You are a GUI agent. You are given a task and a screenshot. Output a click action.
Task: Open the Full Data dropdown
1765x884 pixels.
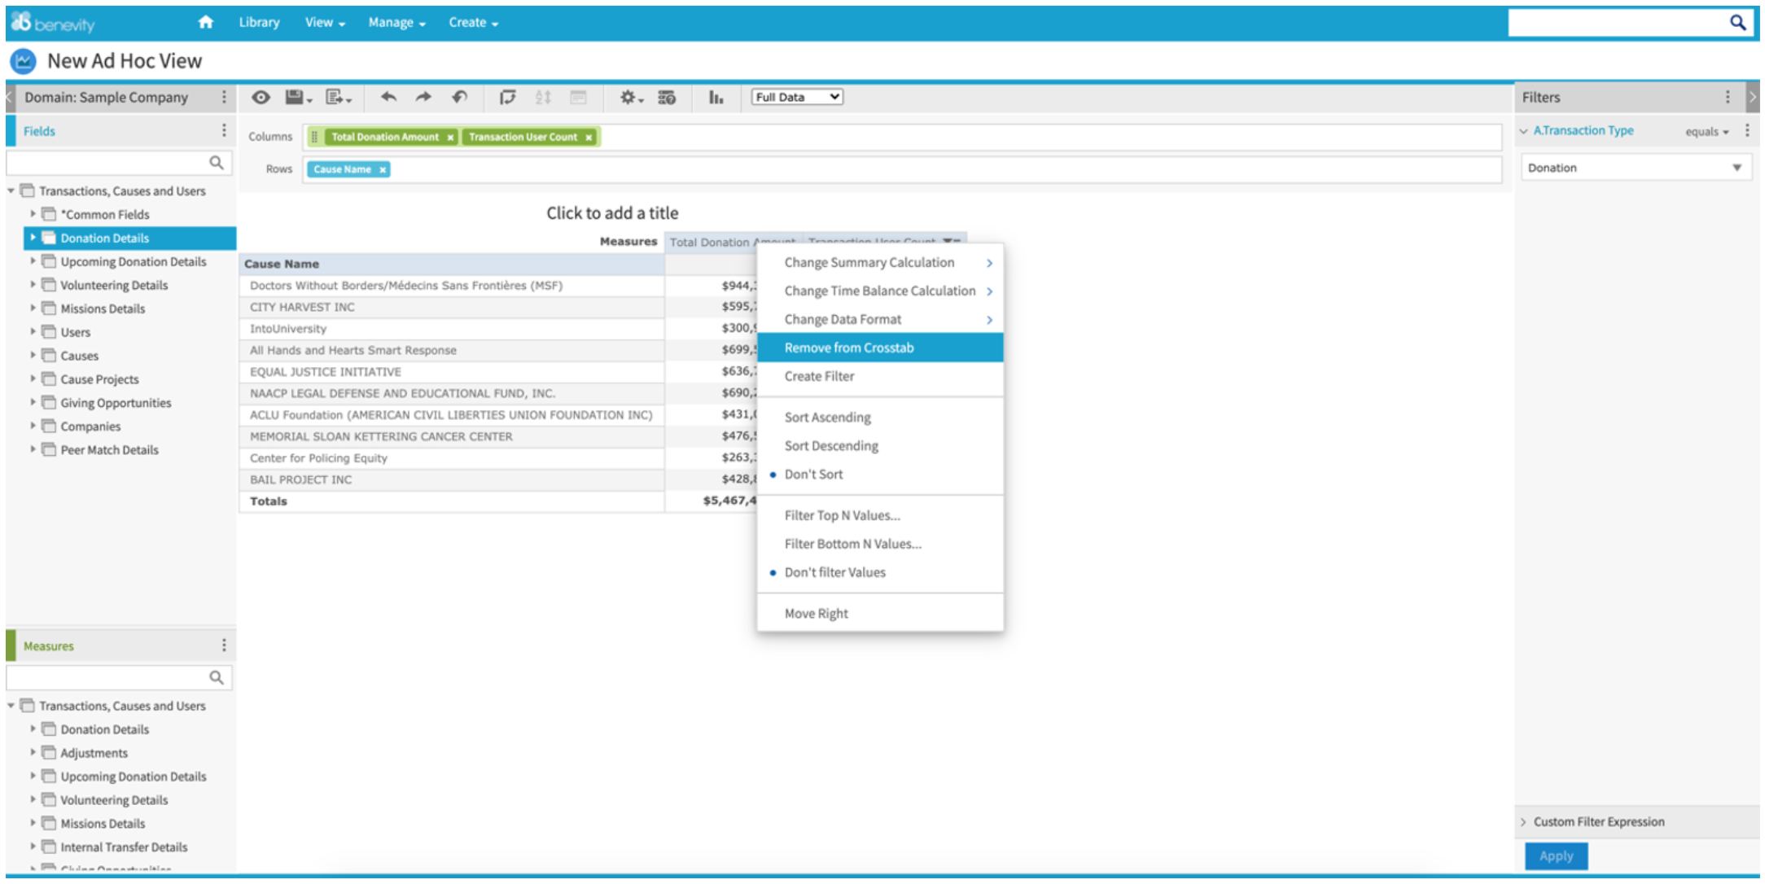click(x=797, y=97)
